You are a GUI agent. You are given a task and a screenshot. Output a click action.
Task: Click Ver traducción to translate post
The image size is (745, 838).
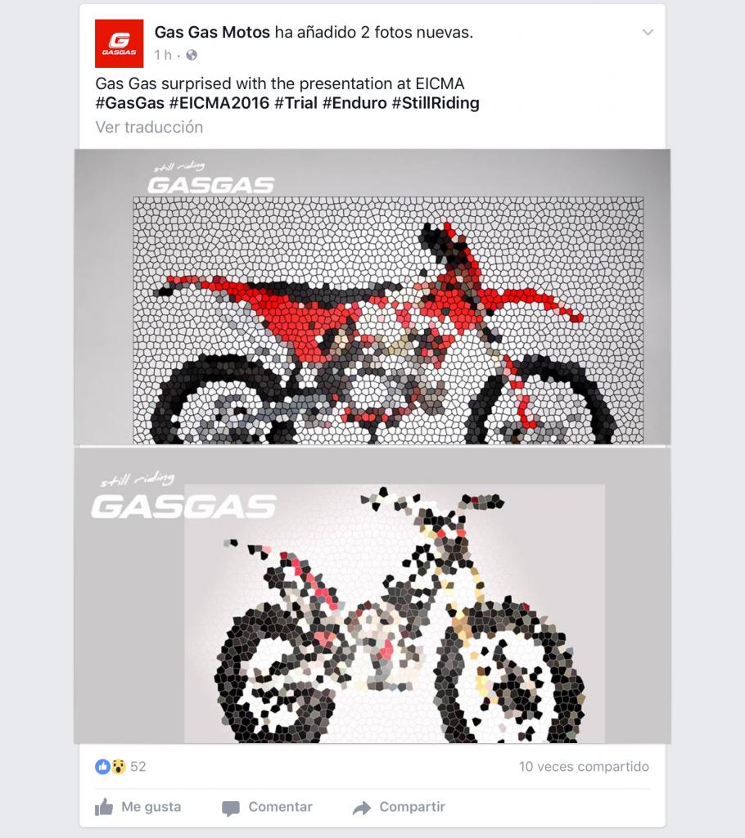[x=149, y=127]
